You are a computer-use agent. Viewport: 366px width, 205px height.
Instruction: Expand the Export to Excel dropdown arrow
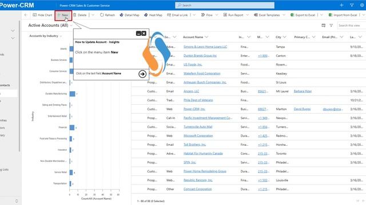tap(321, 15)
